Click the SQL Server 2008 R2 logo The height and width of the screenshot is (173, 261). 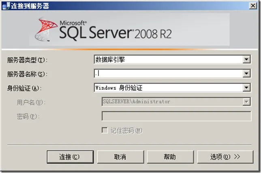tap(103, 30)
